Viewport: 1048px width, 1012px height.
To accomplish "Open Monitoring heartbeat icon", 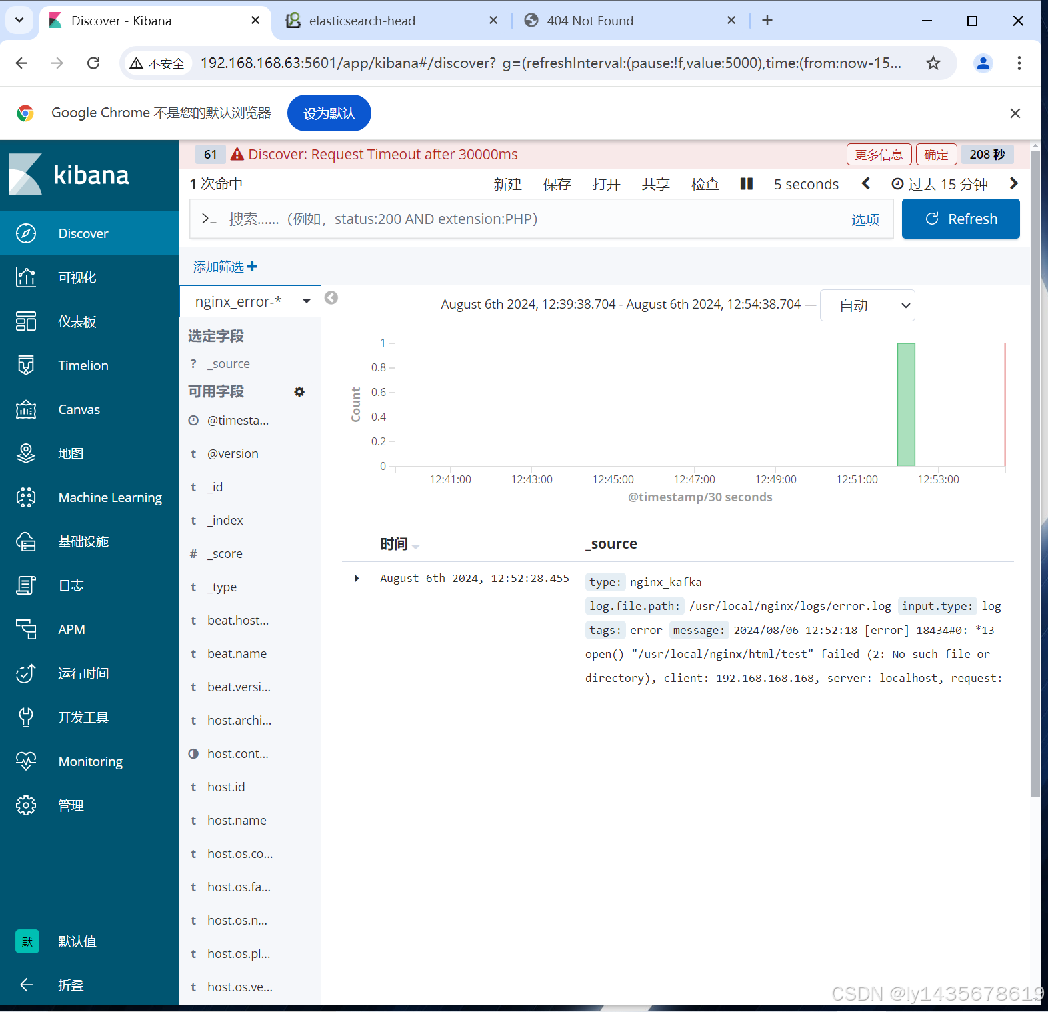I will click(26, 761).
